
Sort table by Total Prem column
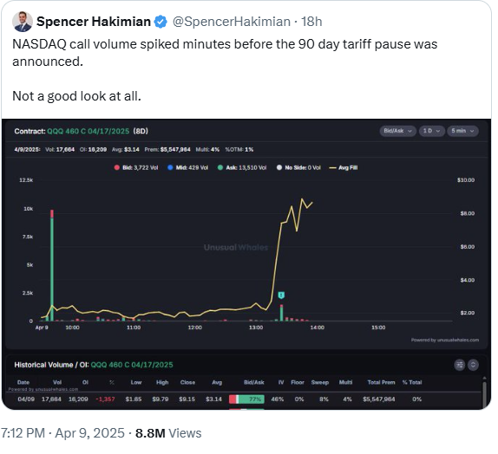click(381, 382)
